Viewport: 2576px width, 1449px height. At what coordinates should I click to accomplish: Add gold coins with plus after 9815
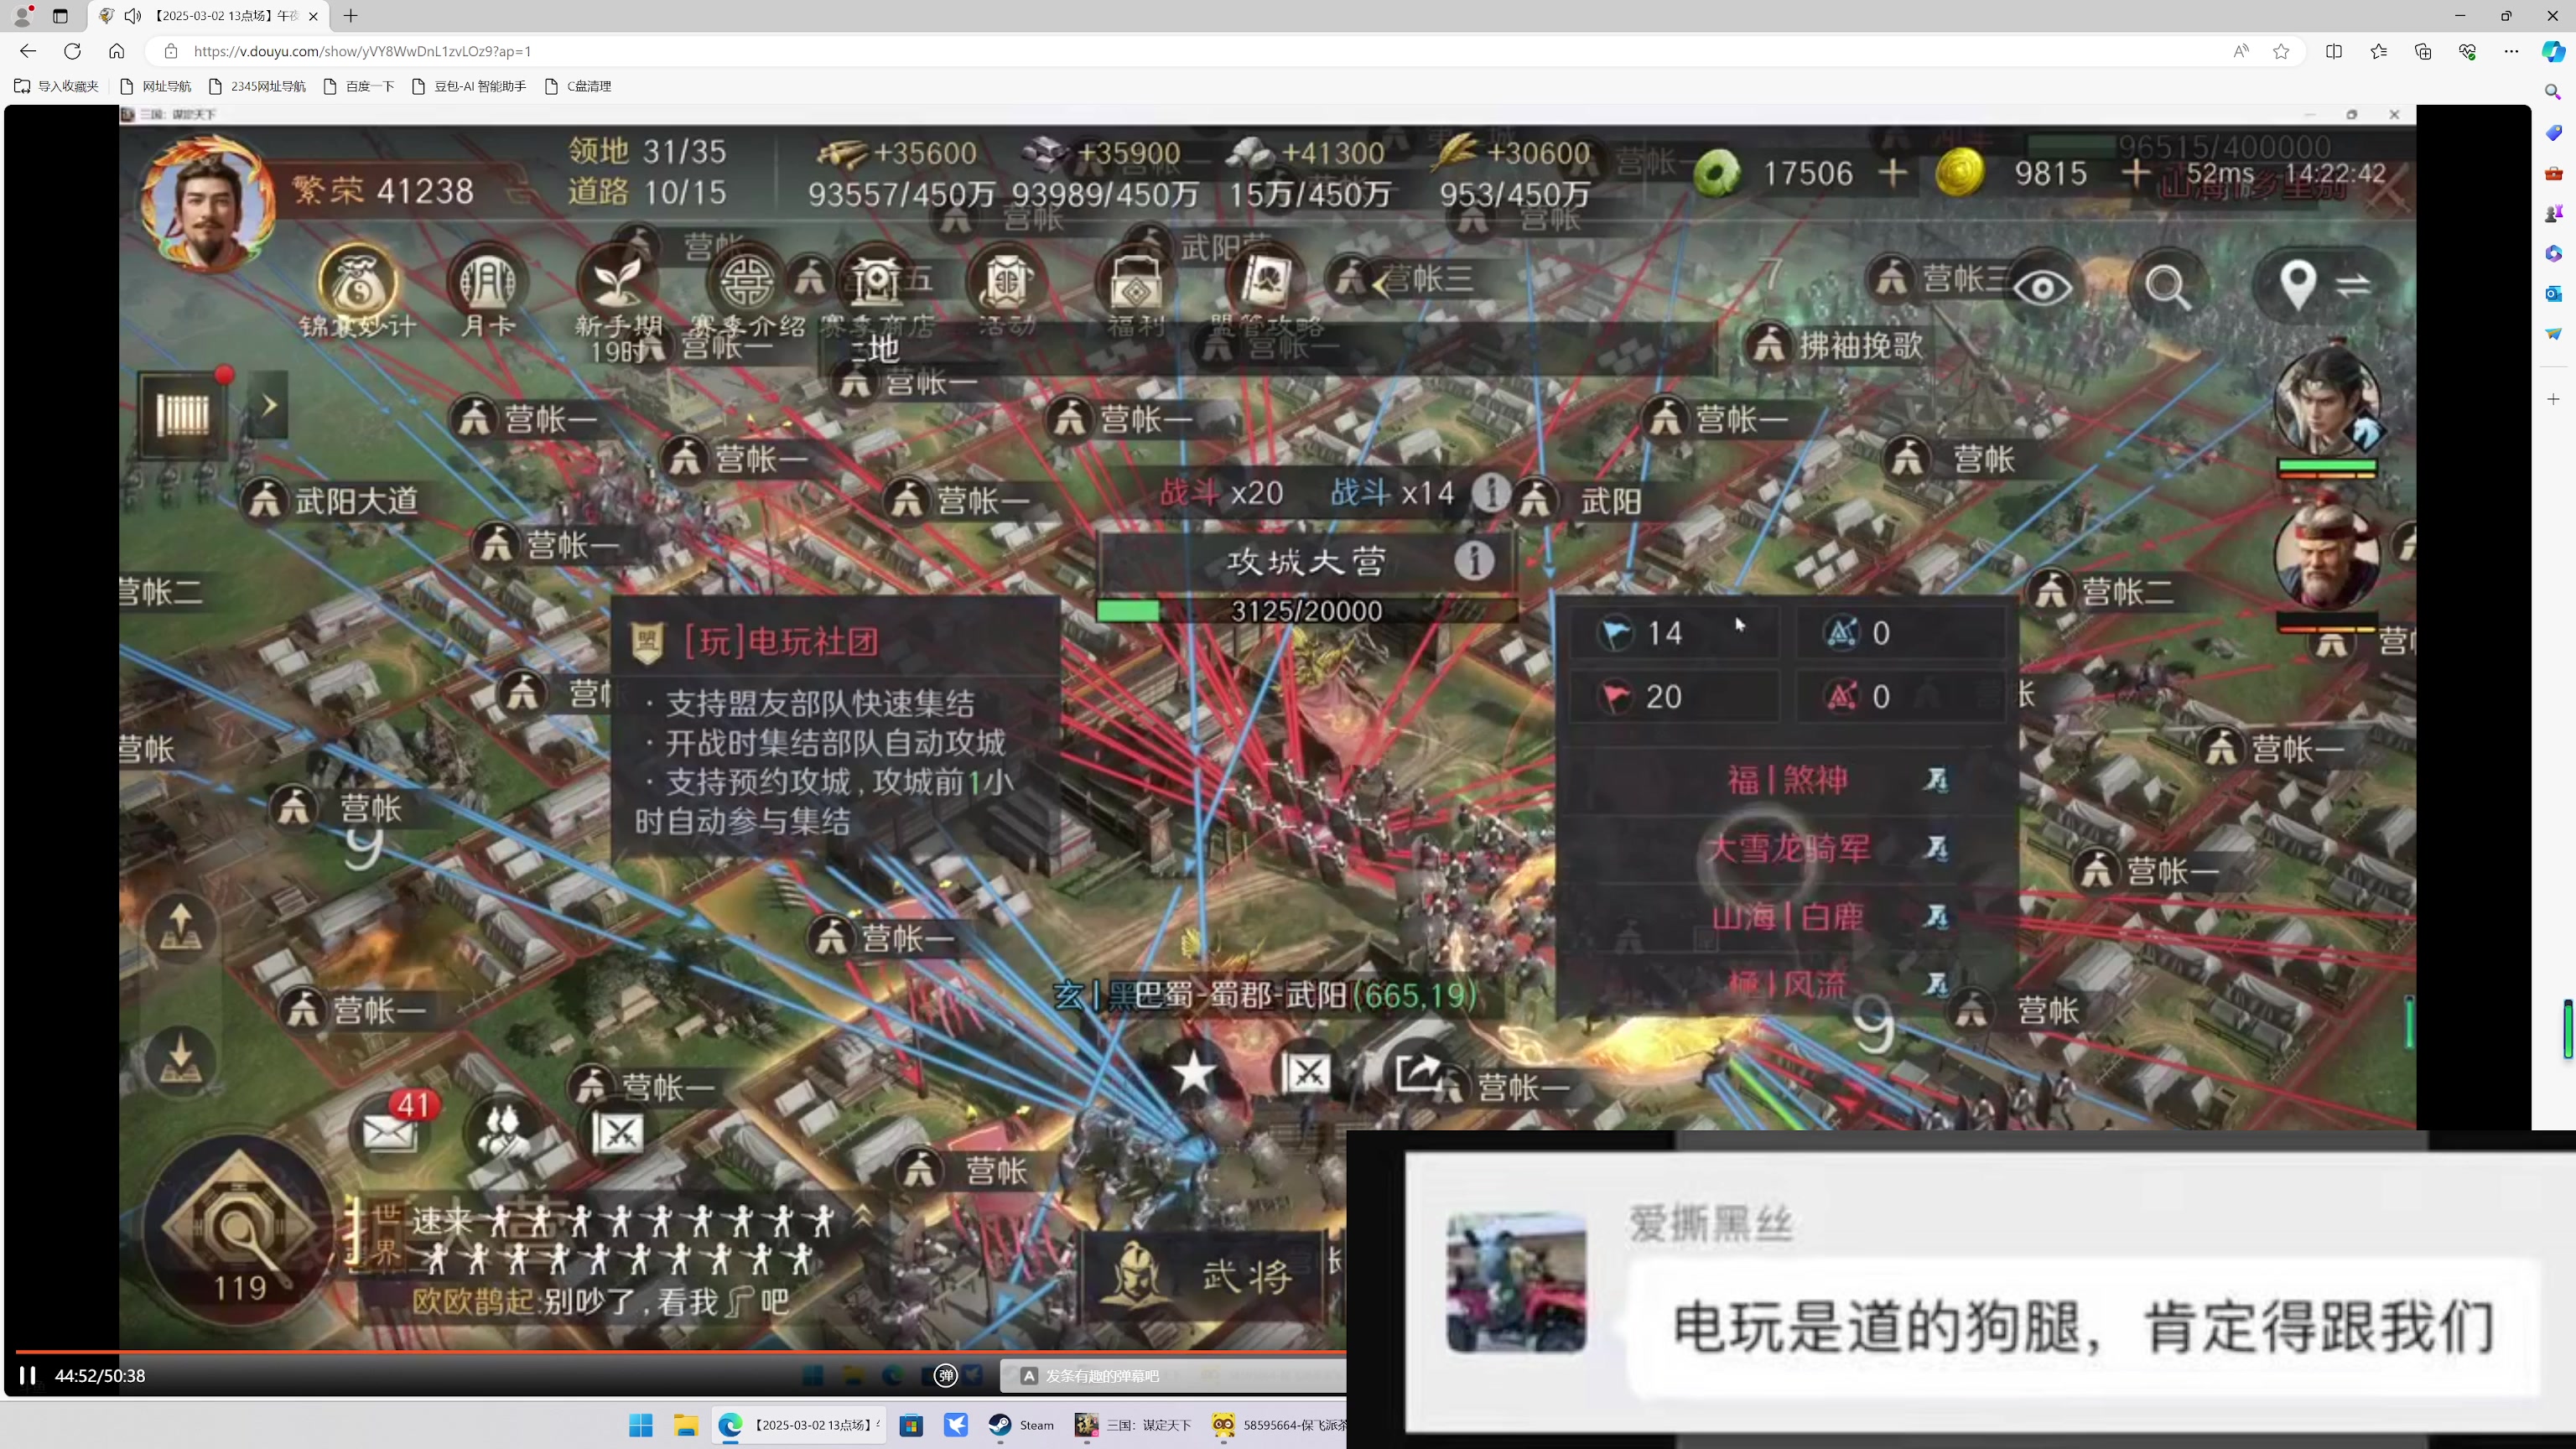point(2136,173)
